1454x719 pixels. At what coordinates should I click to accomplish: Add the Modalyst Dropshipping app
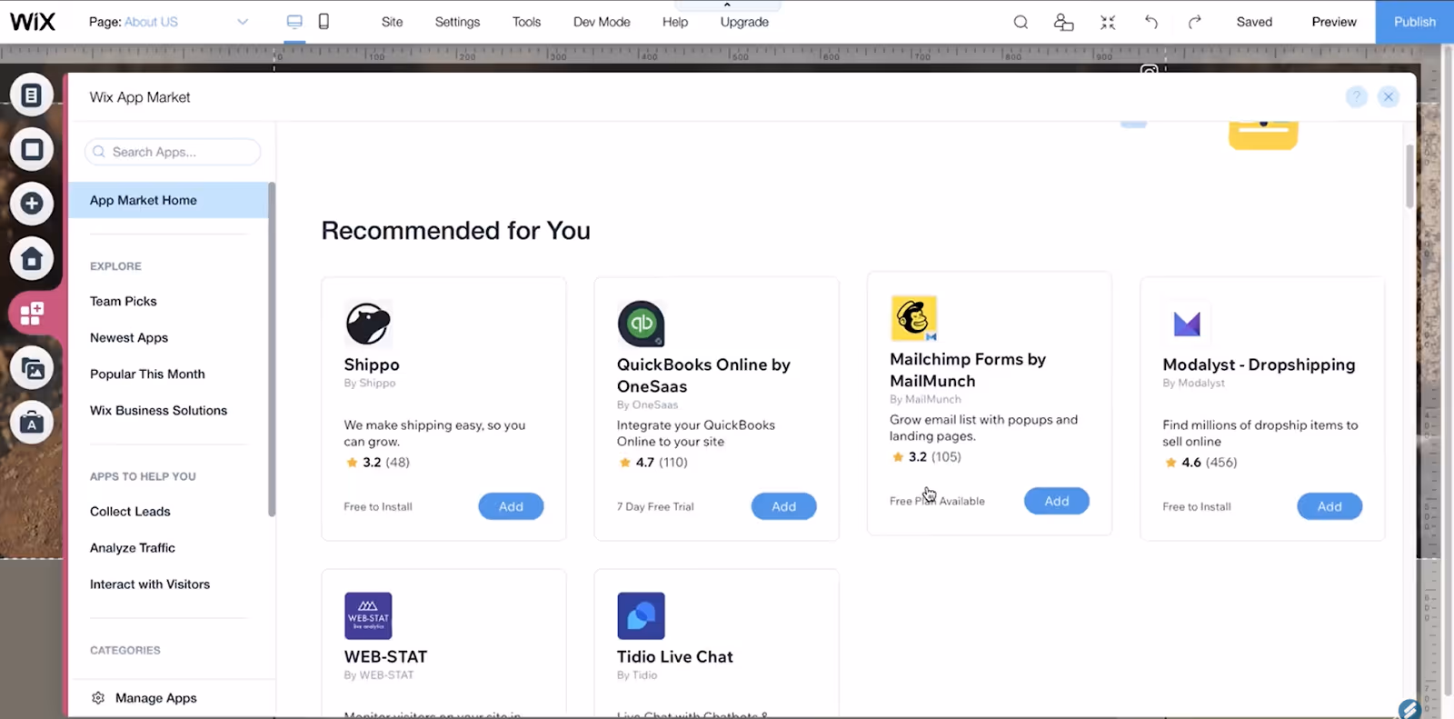click(x=1330, y=506)
